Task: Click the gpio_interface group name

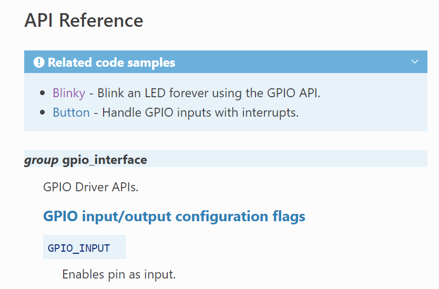Action: click(x=105, y=160)
